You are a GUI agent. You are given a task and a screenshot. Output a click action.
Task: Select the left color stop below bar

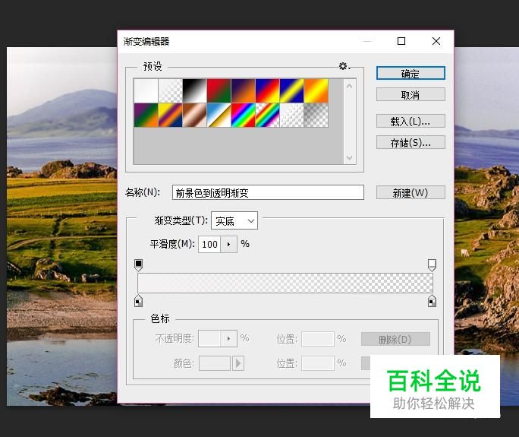(x=138, y=301)
